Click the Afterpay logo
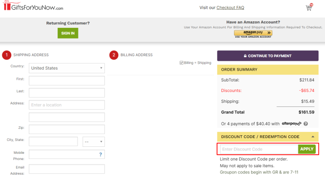The image size is (325, 178). point(292,124)
